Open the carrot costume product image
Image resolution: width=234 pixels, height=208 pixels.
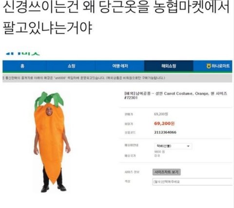52,142
